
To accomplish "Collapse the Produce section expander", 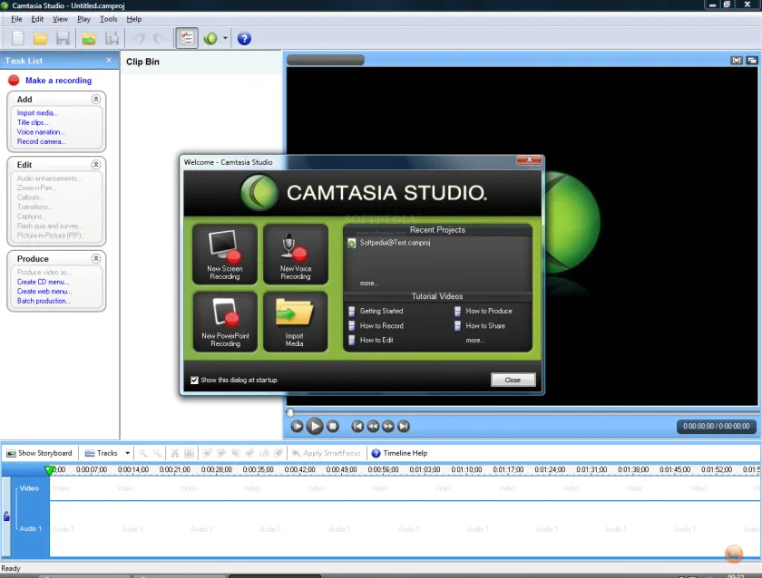I will (96, 258).
